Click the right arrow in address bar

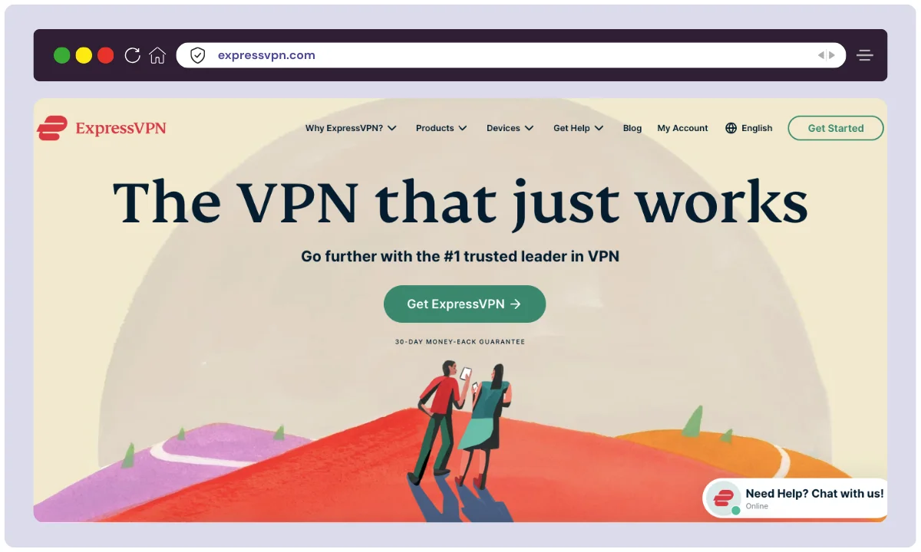point(831,55)
